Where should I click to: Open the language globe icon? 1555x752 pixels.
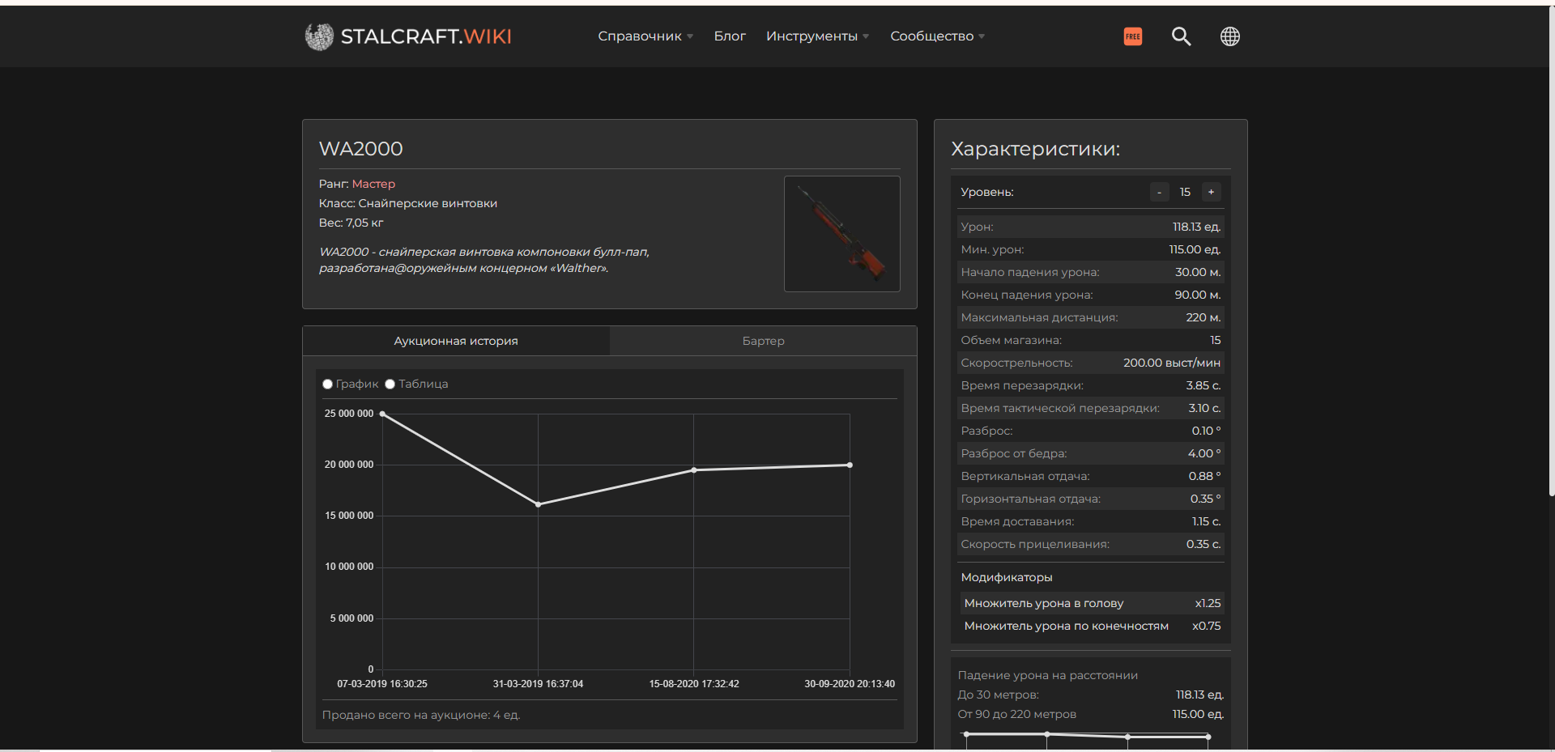(1230, 36)
